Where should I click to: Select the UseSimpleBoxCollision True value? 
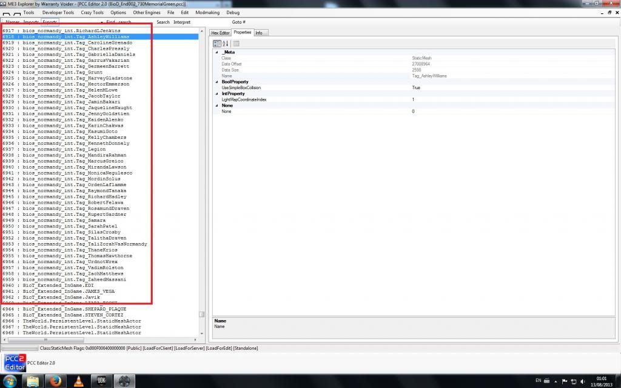[416, 88]
